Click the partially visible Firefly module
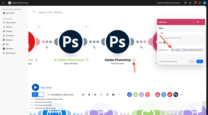 32,42
